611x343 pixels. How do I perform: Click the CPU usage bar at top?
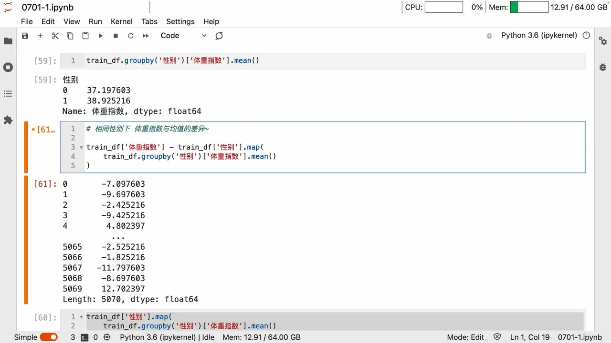coord(444,7)
